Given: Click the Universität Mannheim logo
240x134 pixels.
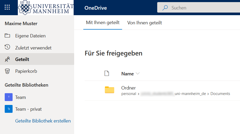Looking at the screenshot, I should 46,8.
